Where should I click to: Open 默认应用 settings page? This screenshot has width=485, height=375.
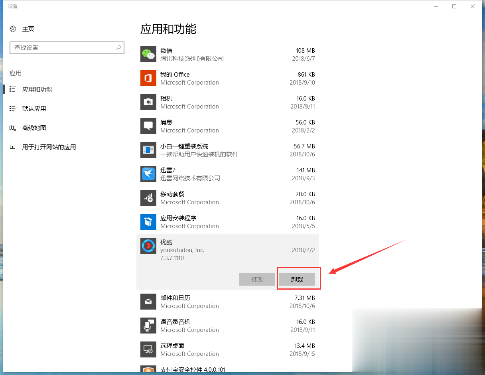[x=34, y=109]
